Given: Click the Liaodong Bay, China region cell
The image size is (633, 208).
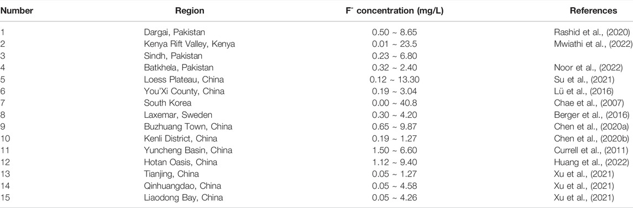Looking at the screenshot, I should (184, 198).
